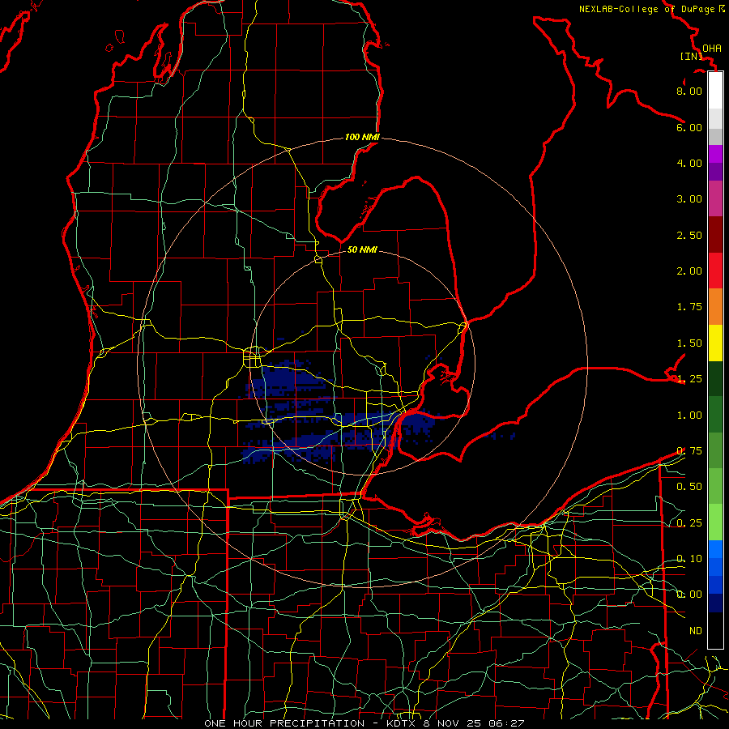This screenshot has width=729, height=729.
Task: Click the ONE HOUR PRECIPITATION caption
Action: (284, 723)
